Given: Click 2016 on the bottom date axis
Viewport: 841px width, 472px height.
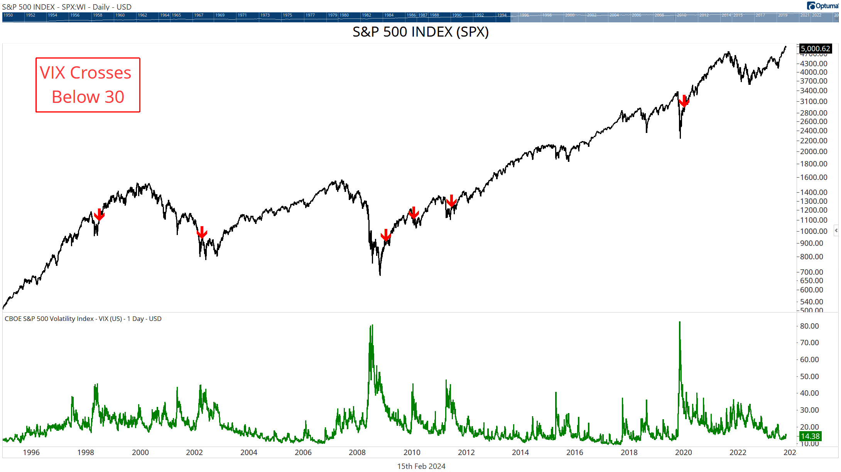Looking at the screenshot, I should 575,452.
